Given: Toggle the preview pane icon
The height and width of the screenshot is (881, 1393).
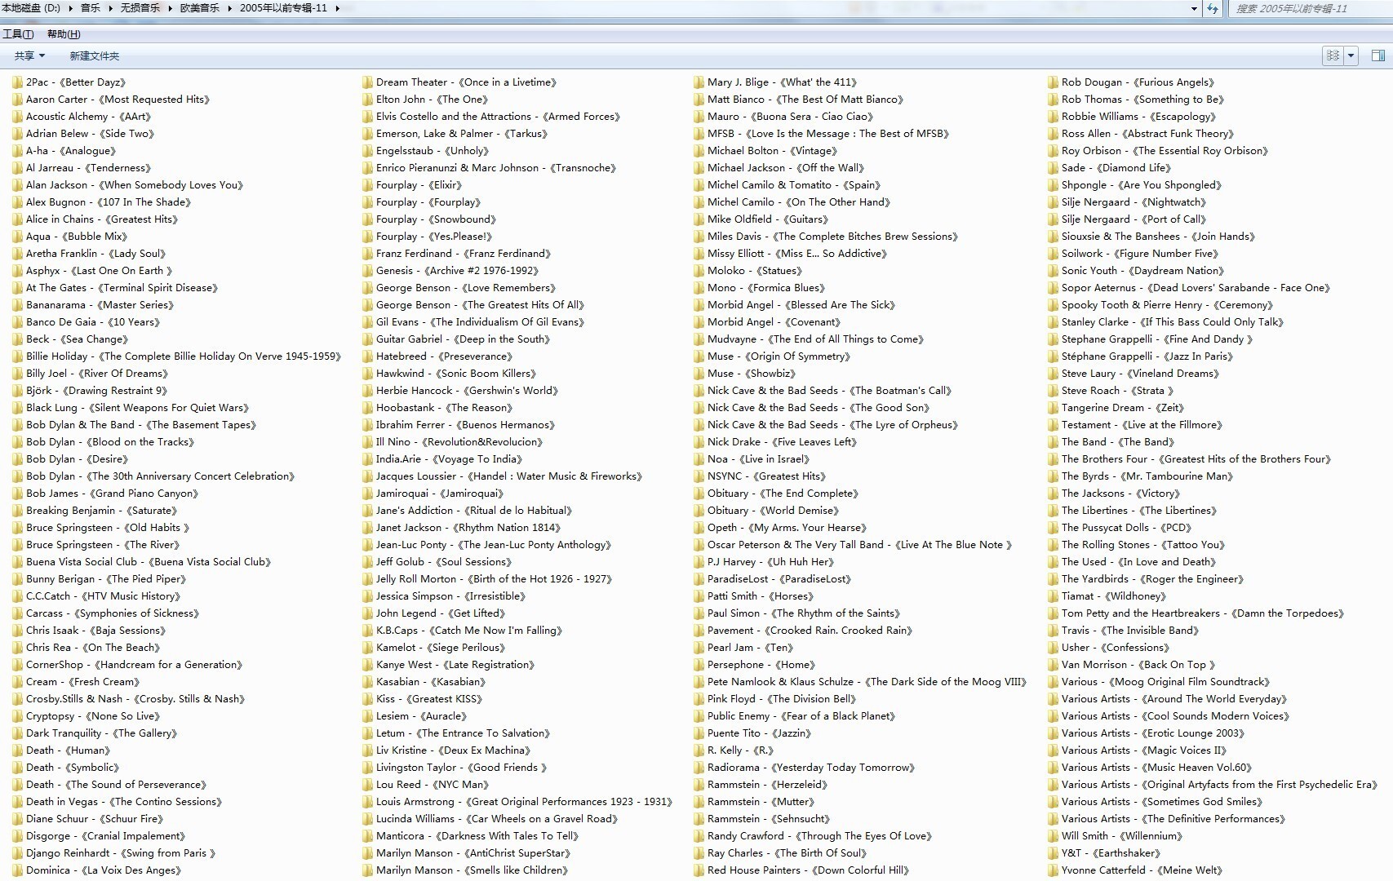Looking at the screenshot, I should coord(1377,55).
